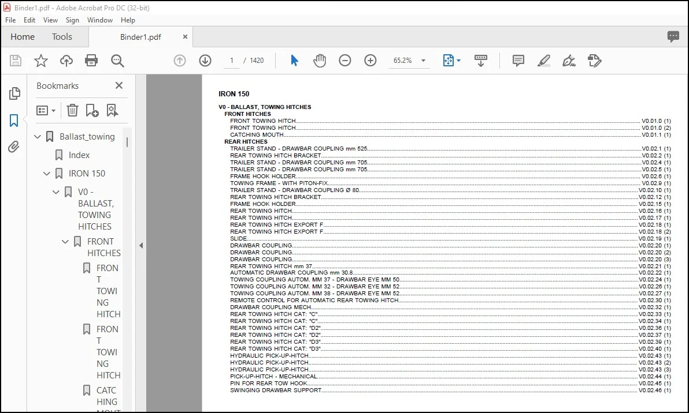Open the Edit menu
689x413 pixels.
(29, 20)
